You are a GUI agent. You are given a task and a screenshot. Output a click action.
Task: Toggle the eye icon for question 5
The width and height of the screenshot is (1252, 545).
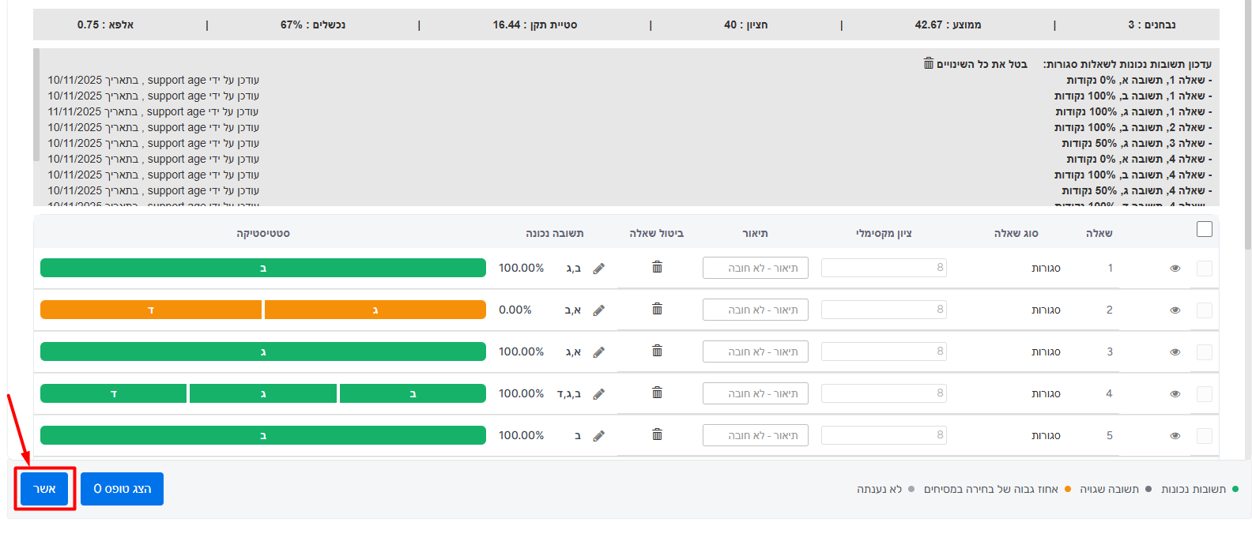tap(1175, 436)
